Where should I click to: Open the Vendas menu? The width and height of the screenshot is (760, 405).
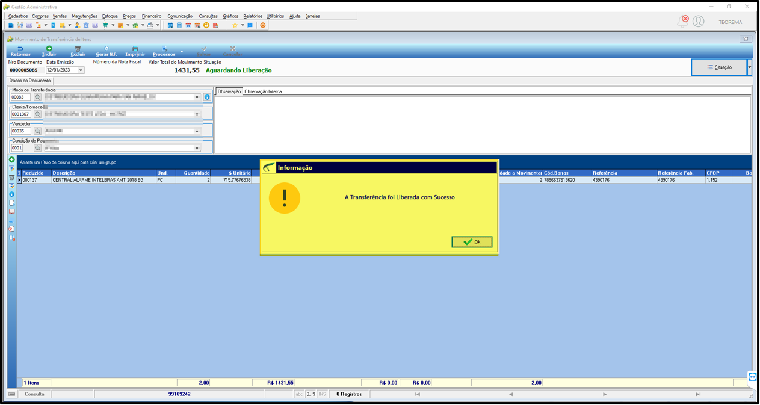point(60,16)
